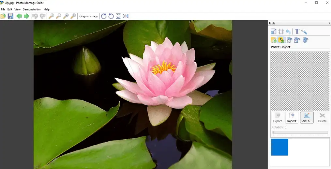
Task: Mirror the image horizontally
Action: coord(126,16)
